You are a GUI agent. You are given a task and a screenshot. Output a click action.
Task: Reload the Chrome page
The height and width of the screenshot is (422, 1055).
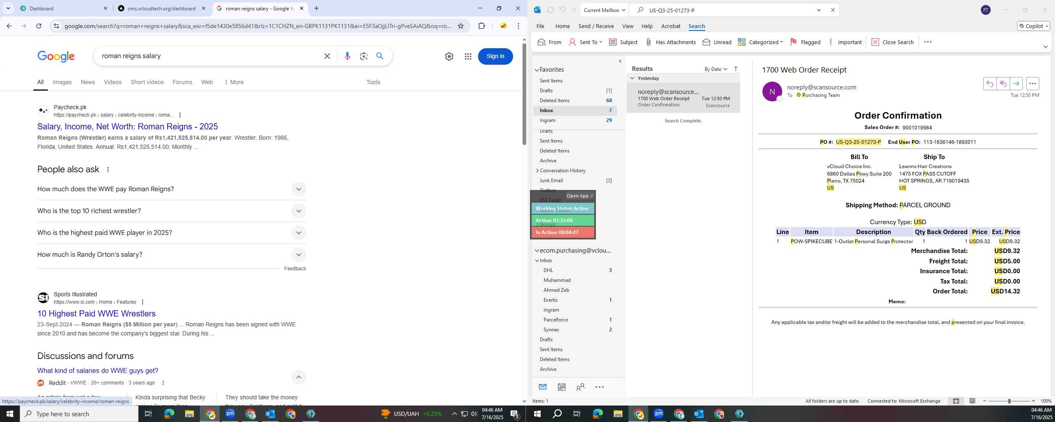[39, 26]
